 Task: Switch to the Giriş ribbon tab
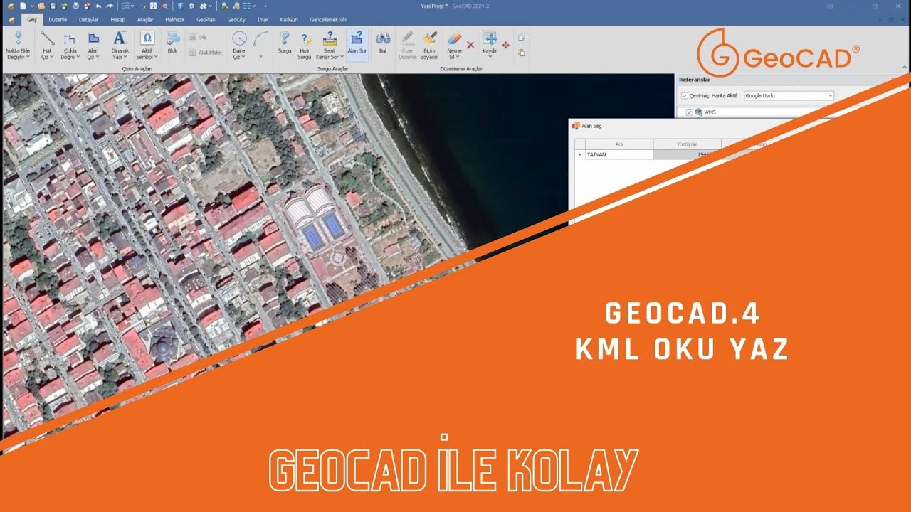click(x=31, y=20)
